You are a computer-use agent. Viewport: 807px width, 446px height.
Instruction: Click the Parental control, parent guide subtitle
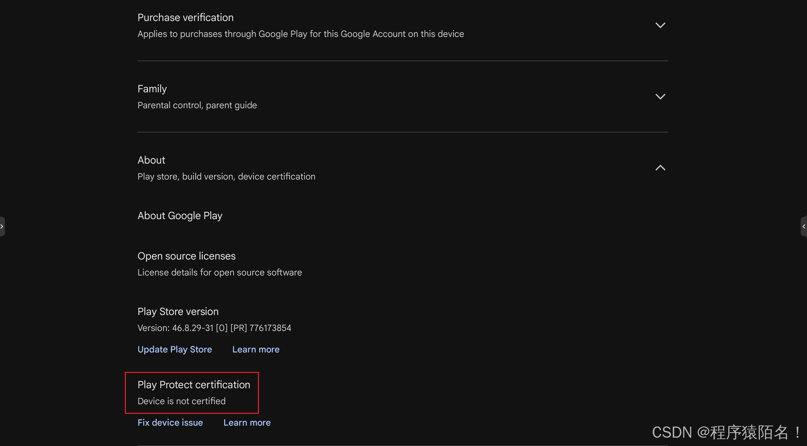coord(197,105)
